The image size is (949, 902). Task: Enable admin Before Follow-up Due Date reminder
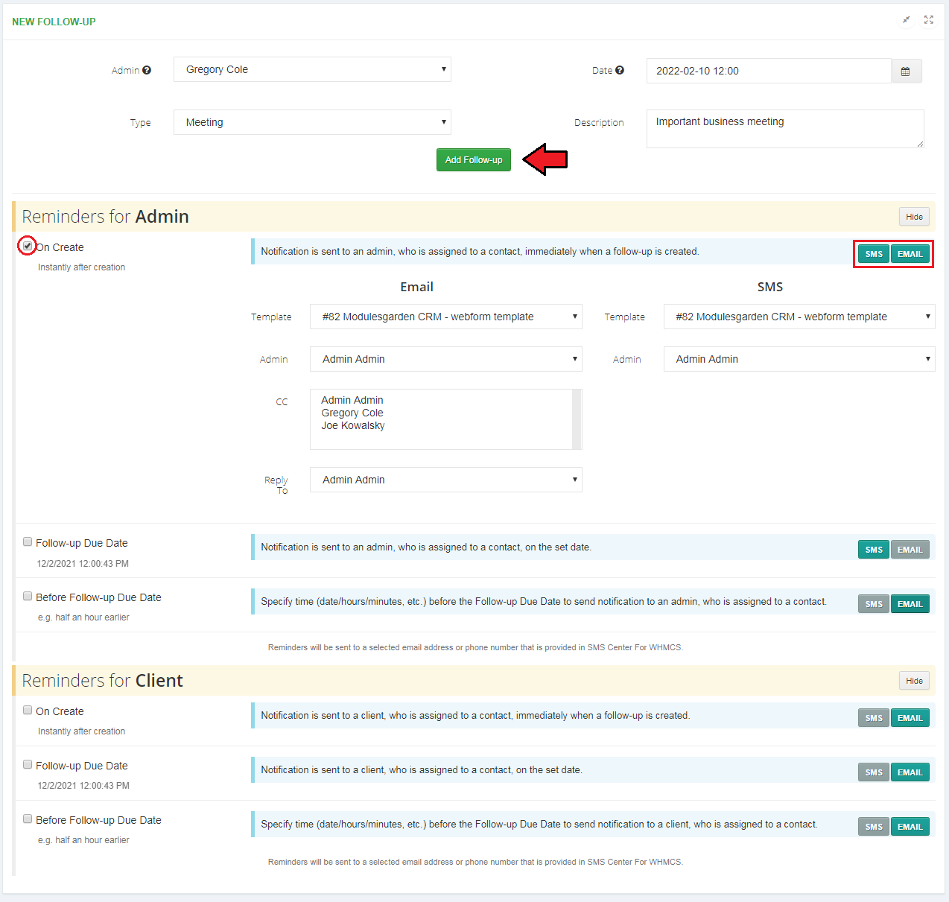click(28, 596)
